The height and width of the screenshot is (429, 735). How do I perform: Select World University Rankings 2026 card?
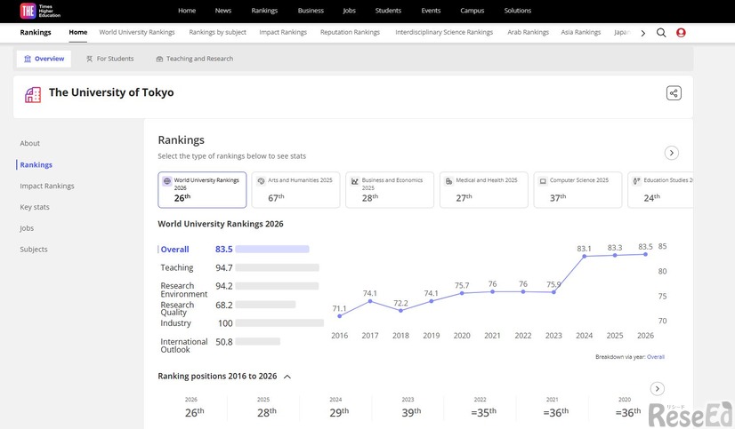coord(202,190)
